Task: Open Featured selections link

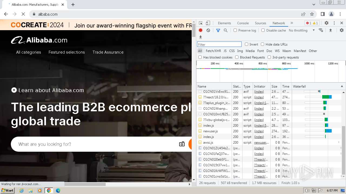Action: click(67, 52)
